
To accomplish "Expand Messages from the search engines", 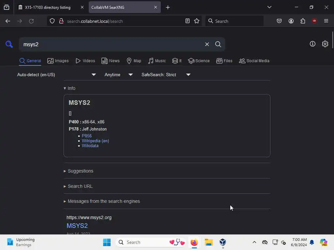I will click(102, 201).
